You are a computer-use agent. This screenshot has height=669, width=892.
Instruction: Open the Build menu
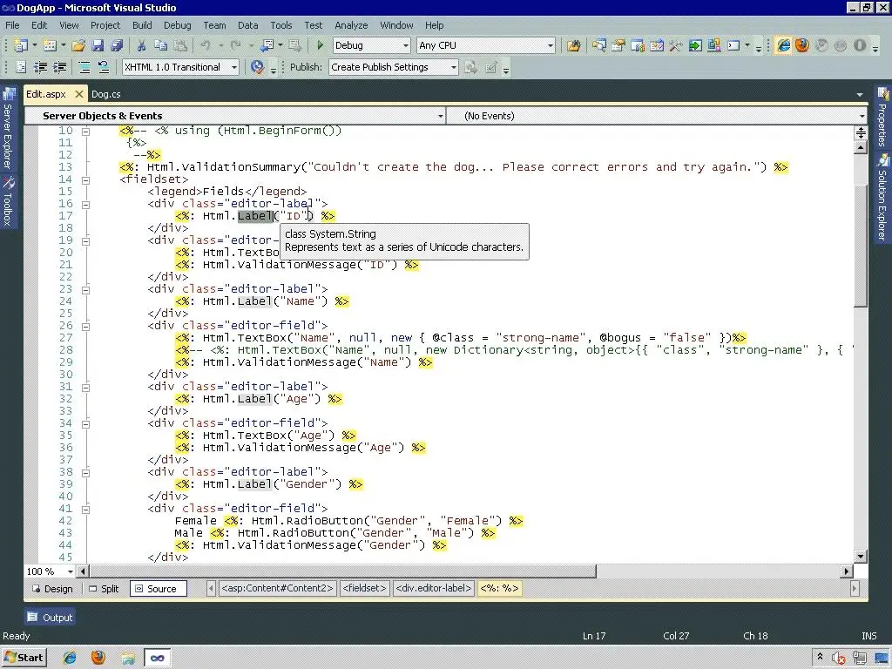[x=142, y=25]
